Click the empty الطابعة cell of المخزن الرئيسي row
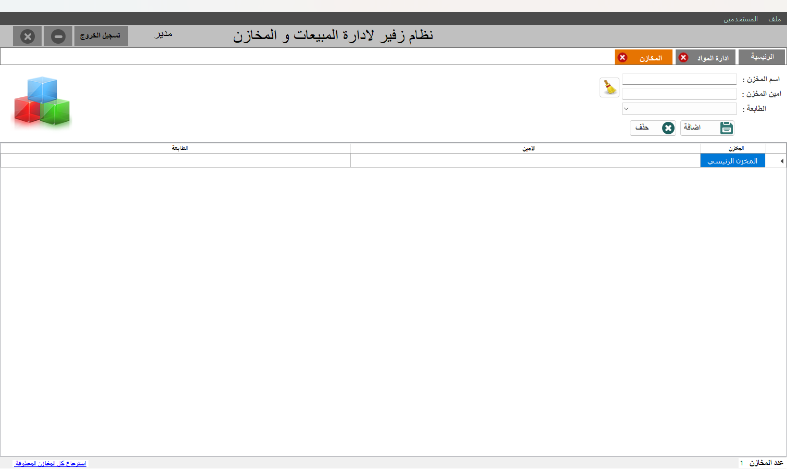 click(x=175, y=161)
